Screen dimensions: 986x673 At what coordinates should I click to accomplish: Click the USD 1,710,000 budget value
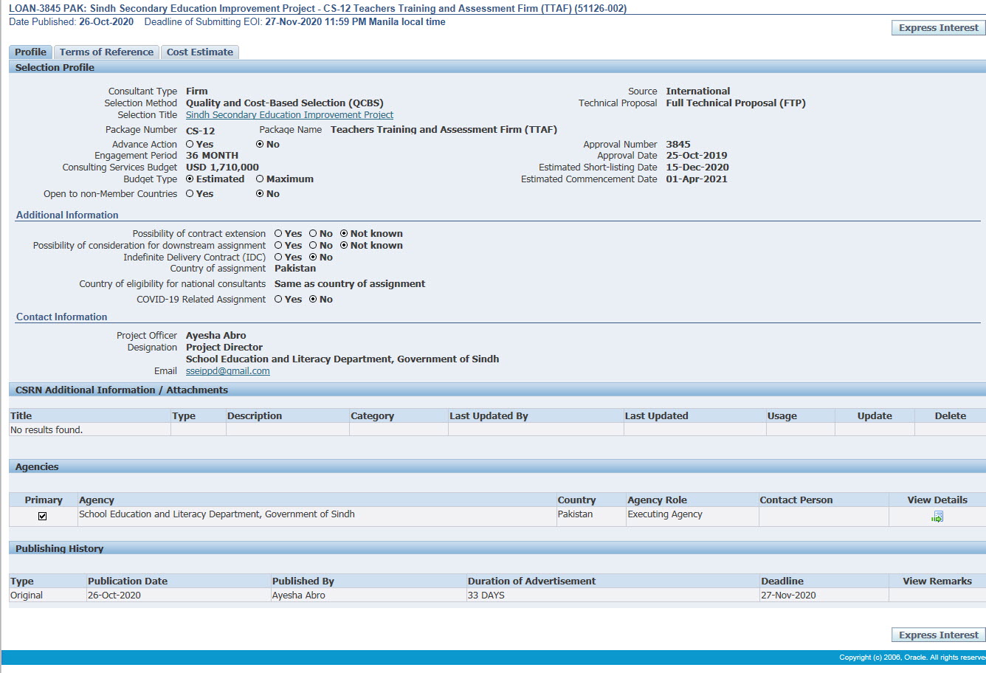(x=222, y=168)
